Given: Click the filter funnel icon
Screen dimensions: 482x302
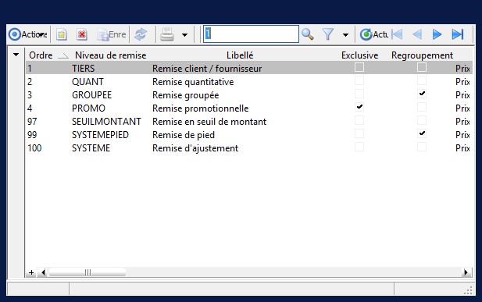Looking at the screenshot, I should (x=327, y=34).
